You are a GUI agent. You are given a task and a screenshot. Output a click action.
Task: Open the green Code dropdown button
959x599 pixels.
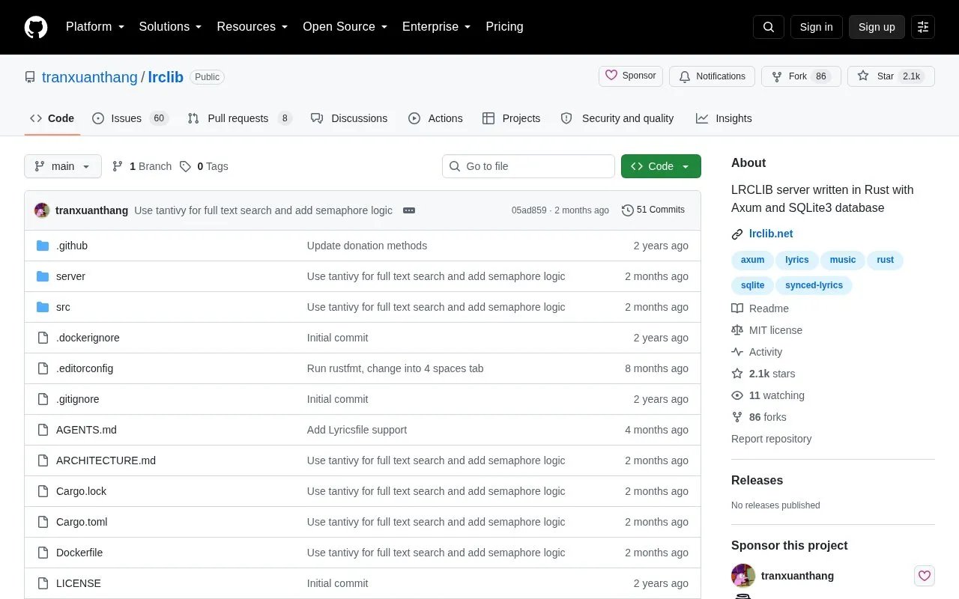tap(661, 166)
